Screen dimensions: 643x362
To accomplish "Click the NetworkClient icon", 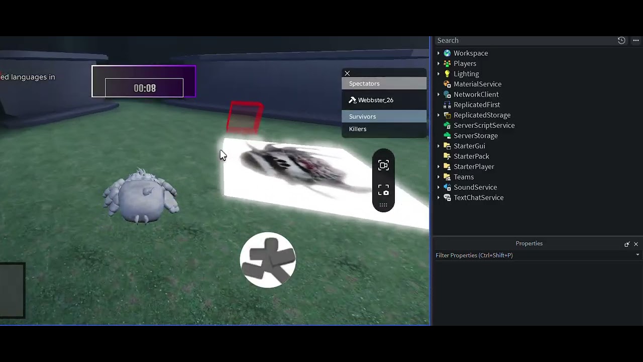I will tap(447, 95).
